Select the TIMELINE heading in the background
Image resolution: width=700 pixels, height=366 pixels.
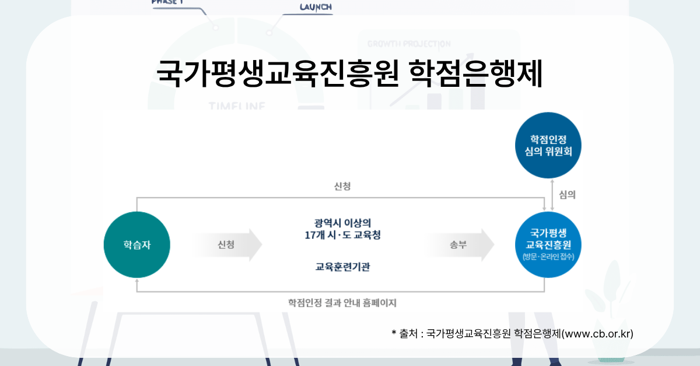tap(236, 105)
